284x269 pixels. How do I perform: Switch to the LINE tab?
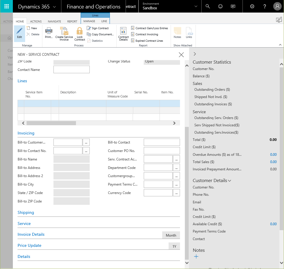[104, 21]
